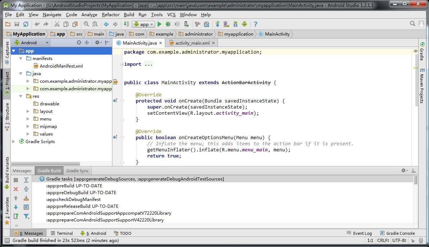Run the app with the green play icon
429x247 pixels.
159,24
